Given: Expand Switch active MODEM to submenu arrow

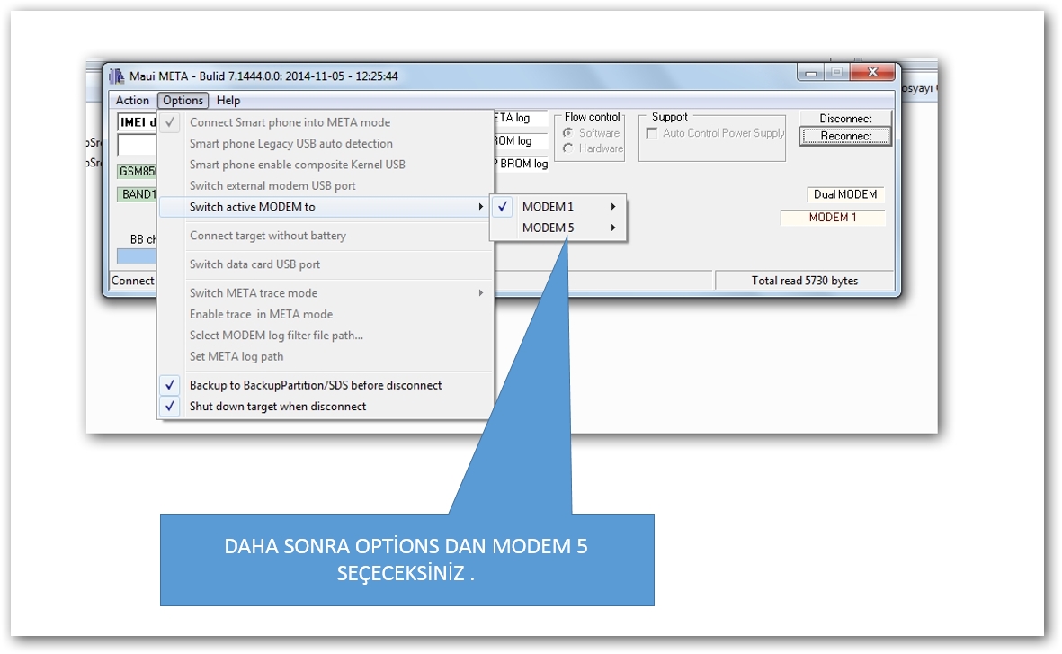Looking at the screenshot, I should point(481,207).
